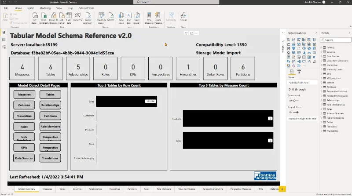
Task: Open Power BI datasets
Action: point(53,16)
